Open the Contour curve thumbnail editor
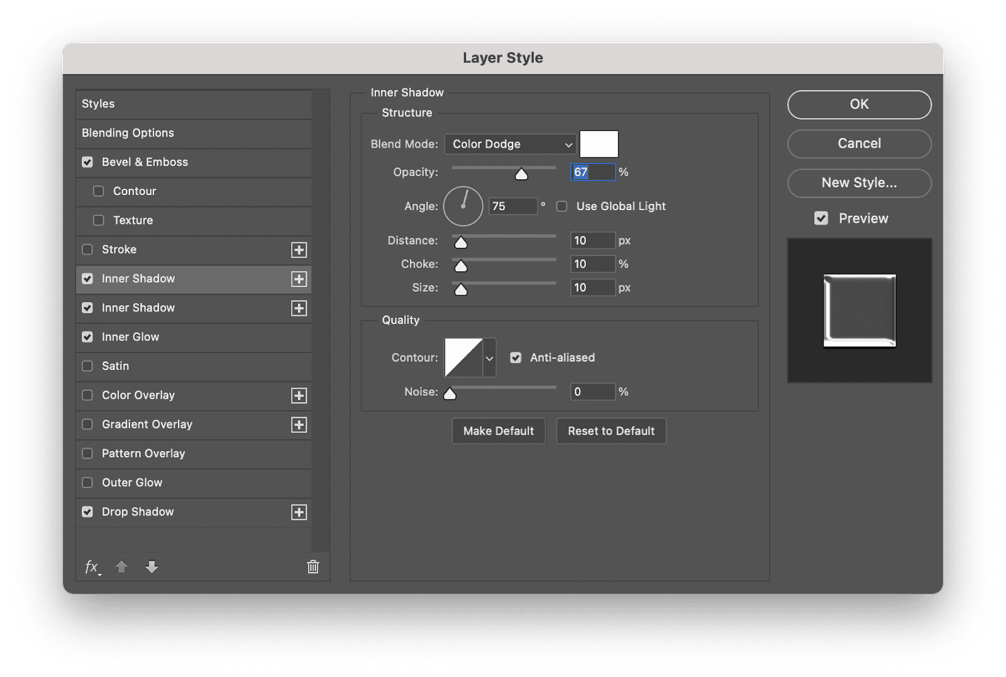The image size is (1006, 677). 463,357
